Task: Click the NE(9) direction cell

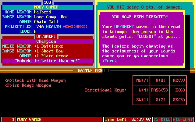Action: (178, 80)
